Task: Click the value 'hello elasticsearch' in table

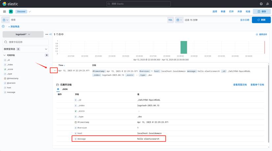Action: [x=148, y=139]
